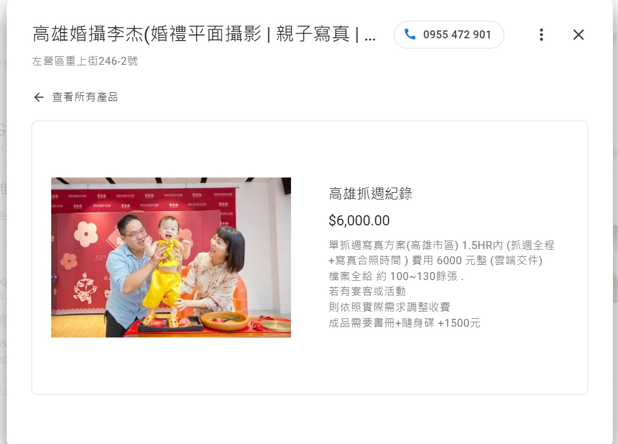
Task: Click the line 成品需要書冊+隨身碟 +1500元
Action: pos(405,323)
